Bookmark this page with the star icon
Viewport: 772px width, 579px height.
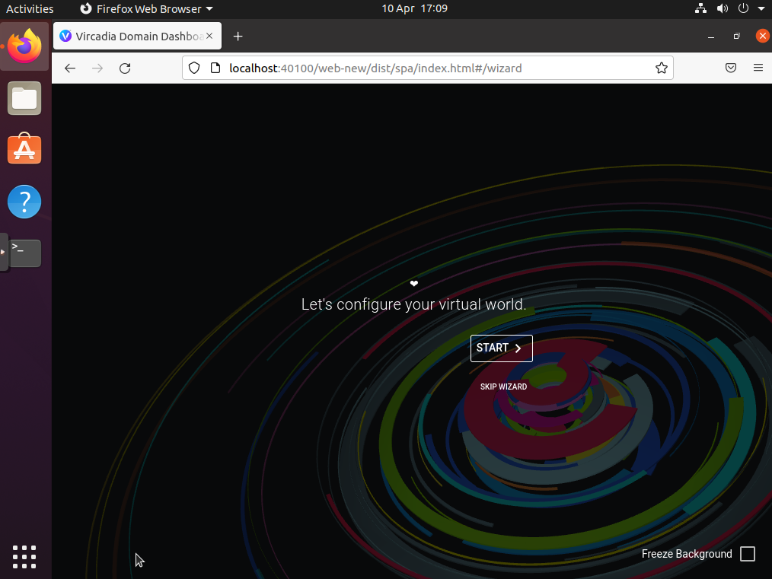(x=661, y=68)
